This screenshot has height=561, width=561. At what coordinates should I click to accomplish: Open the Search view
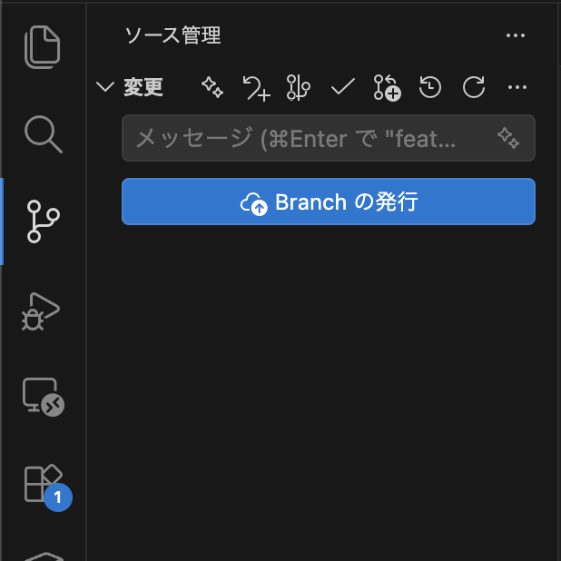click(44, 134)
